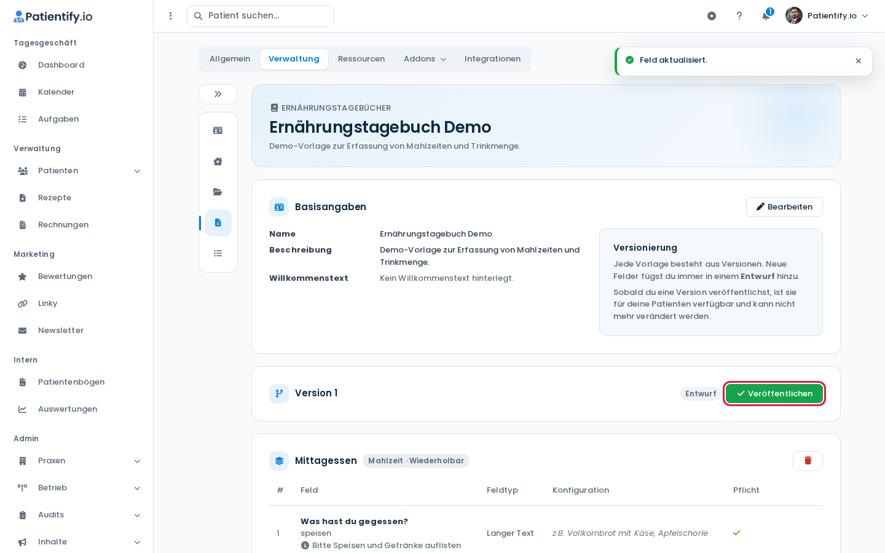Image resolution: width=885 pixels, height=553 pixels.
Task: Click the Veröffentlichen button
Action: click(774, 394)
